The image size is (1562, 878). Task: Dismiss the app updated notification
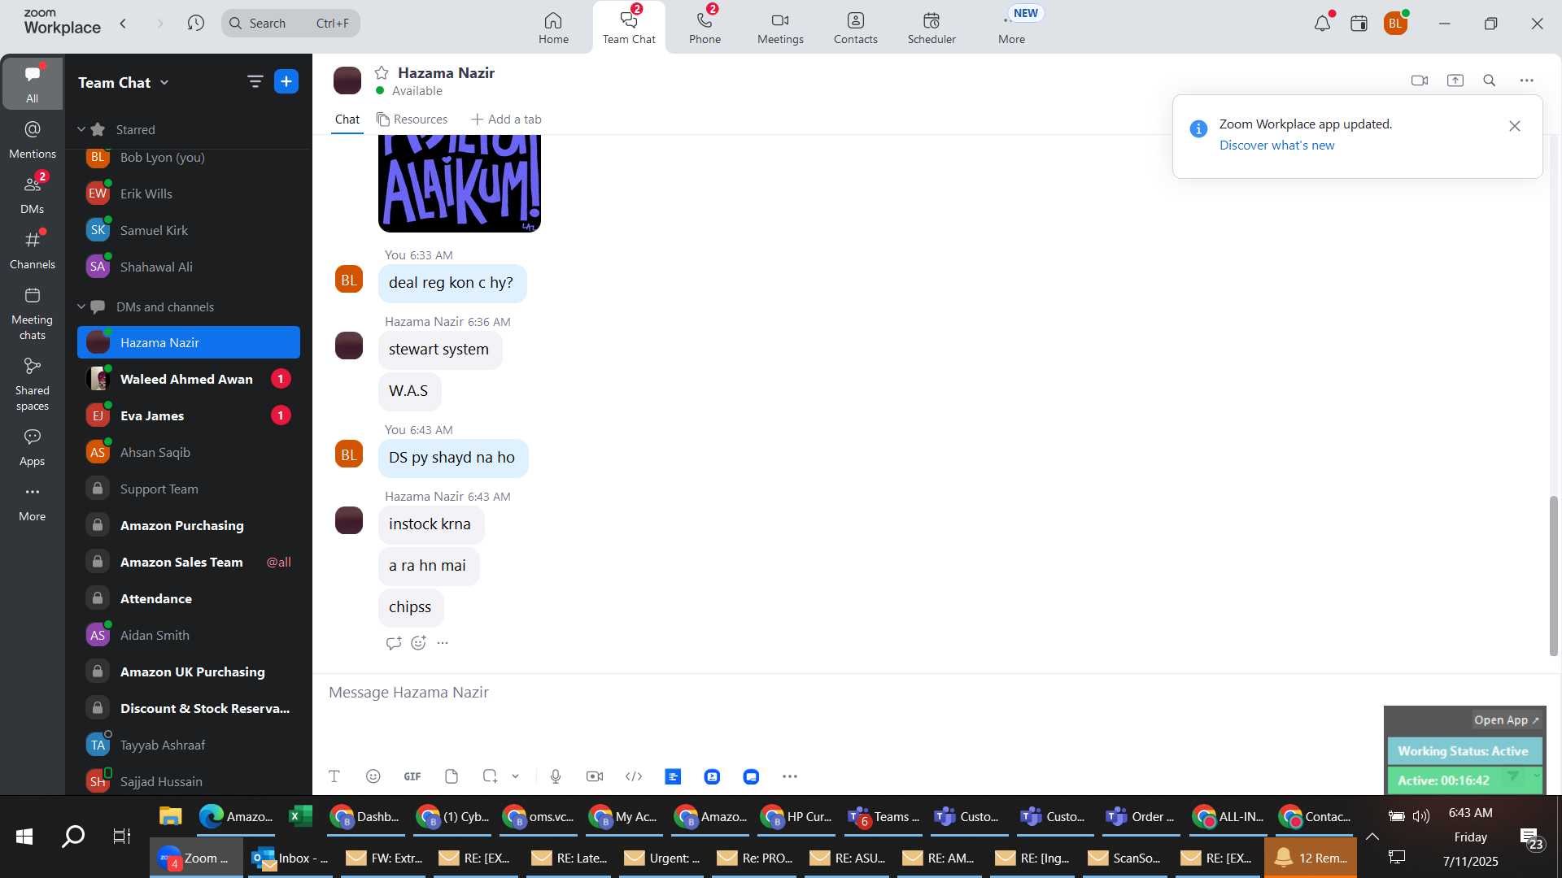(x=1514, y=126)
